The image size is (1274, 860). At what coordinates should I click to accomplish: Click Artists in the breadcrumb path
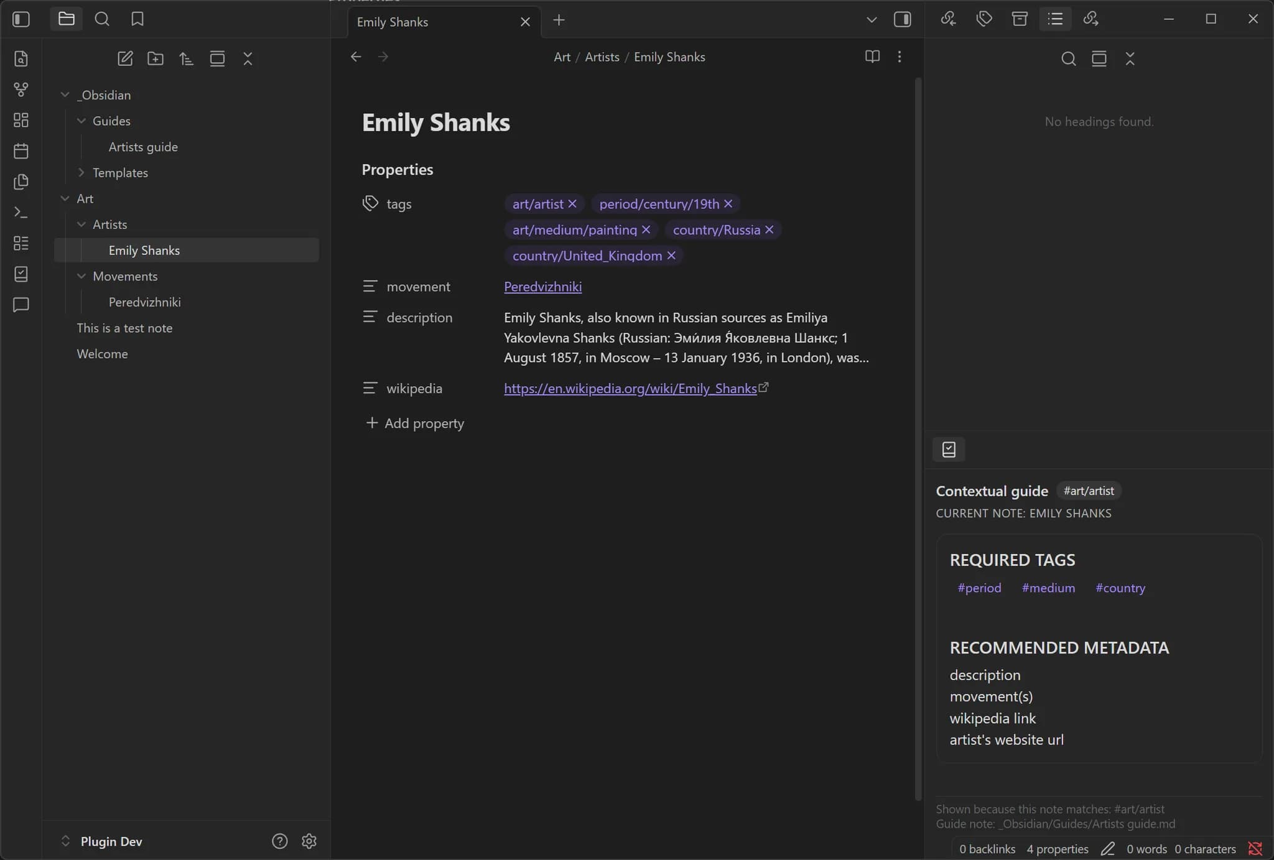tap(602, 57)
